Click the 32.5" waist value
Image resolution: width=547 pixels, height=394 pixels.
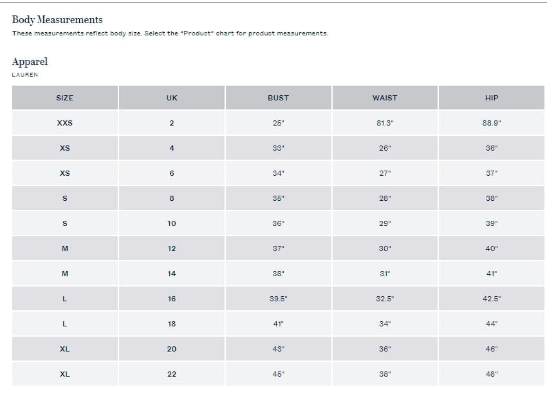(x=385, y=299)
